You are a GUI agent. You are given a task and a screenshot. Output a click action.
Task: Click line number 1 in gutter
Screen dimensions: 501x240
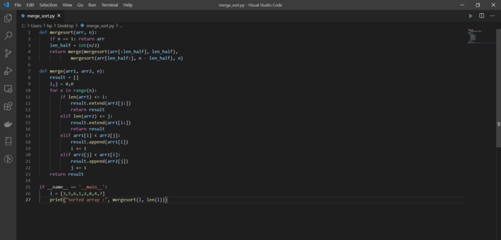29,32
